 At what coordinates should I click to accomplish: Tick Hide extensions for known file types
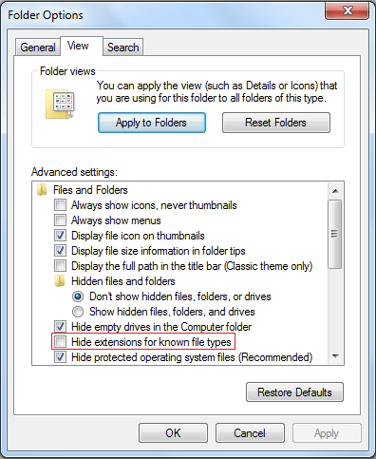60,342
